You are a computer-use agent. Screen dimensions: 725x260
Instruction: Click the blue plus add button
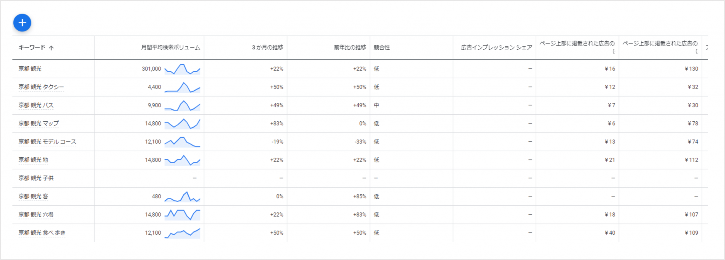22,23
